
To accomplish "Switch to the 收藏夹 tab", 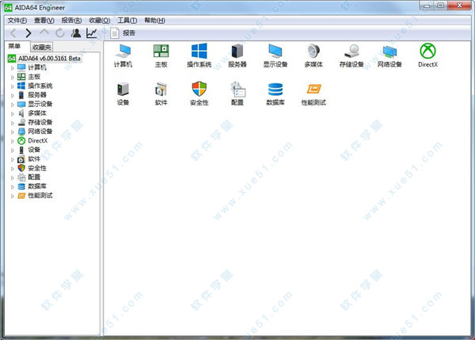I will [x=42, y=48].
